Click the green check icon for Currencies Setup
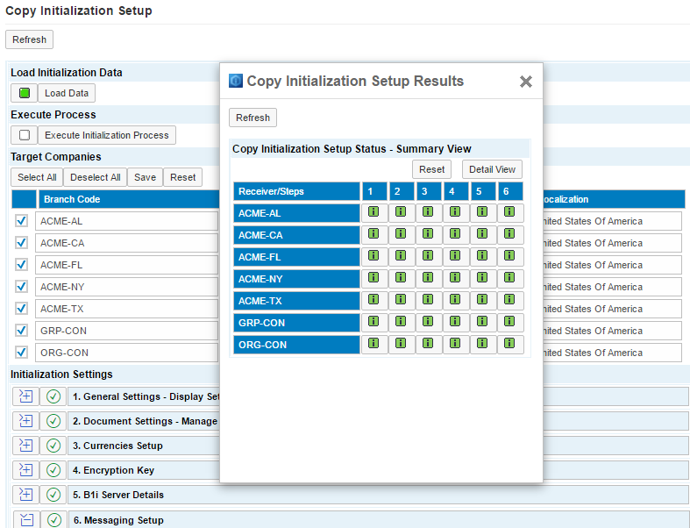690x528 pixels. [53, 446]
